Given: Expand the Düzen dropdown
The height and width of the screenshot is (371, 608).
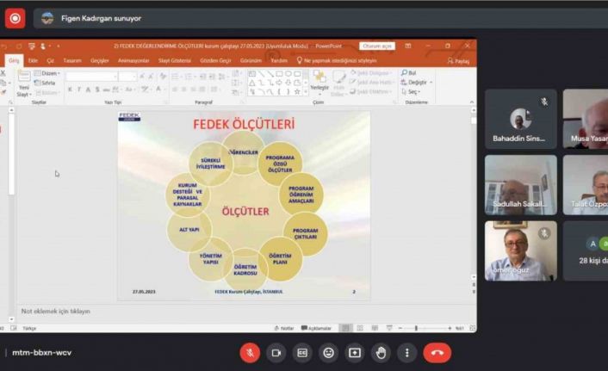Looking at the screenshot, I should [50, 73].
